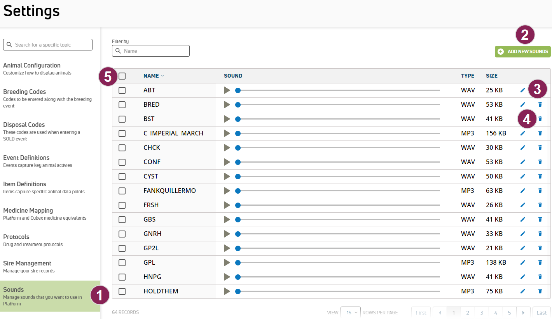Open the rows per page dropdown
This screenshot has width=552, height=319.
coord(350,312)
